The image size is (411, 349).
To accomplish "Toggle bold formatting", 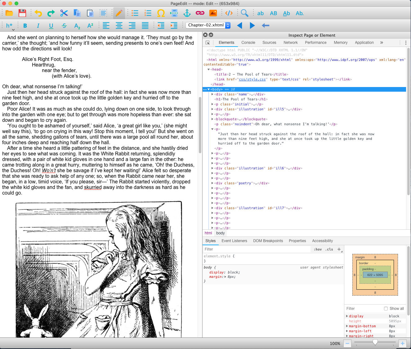I will point(25,26).
